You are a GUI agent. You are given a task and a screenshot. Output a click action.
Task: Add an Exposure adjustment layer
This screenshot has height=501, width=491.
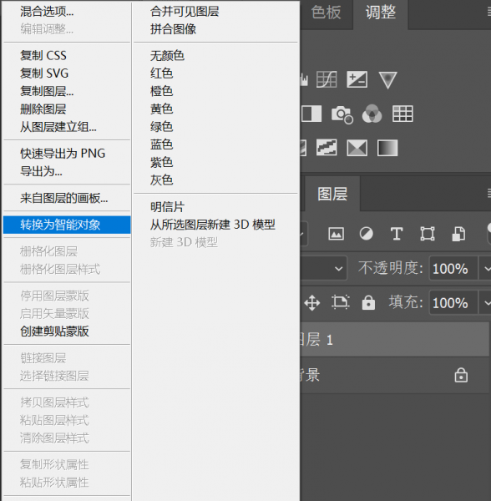click(357, 79)
